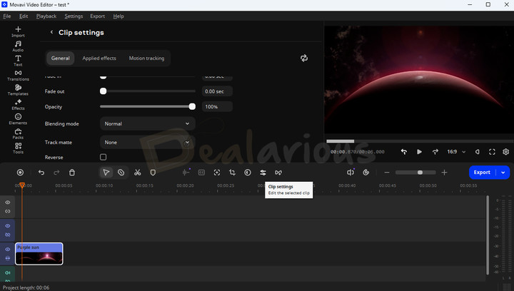Open the File menu
The height and width of the screenshot is (291, 514).
7,16
